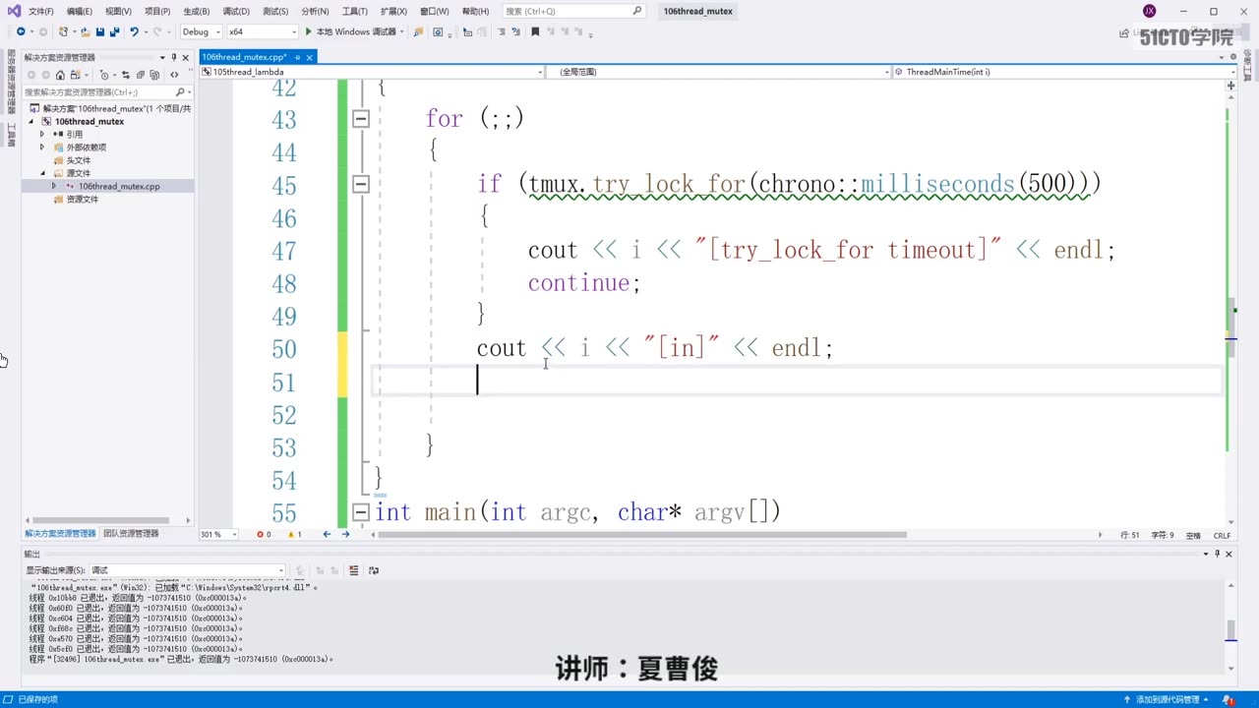Click the notifications icon in status bar

click(1229, 699)
